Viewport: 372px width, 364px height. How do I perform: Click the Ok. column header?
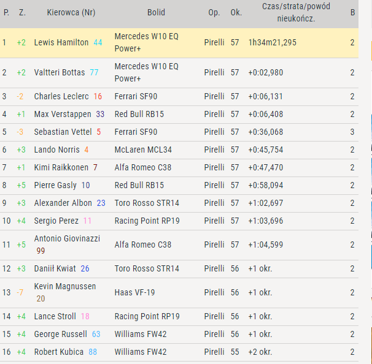coord(236,12)
